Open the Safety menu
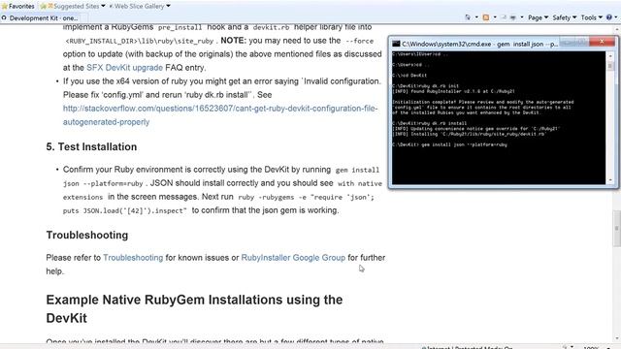Screen dimensions: 621x349 click(x=564, y=17)
